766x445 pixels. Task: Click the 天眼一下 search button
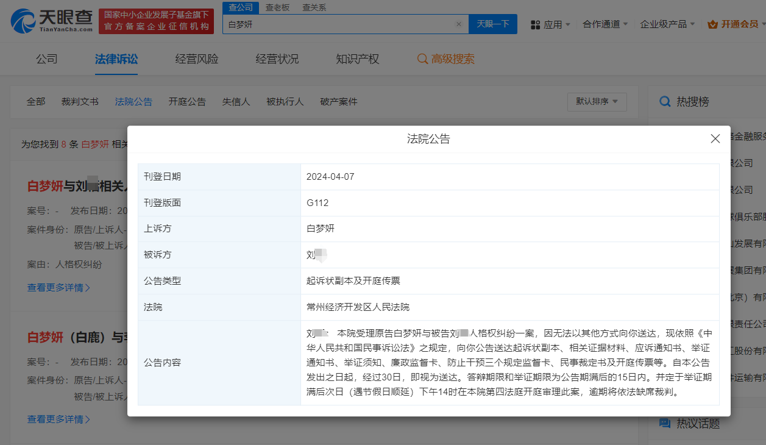point(493,24)
